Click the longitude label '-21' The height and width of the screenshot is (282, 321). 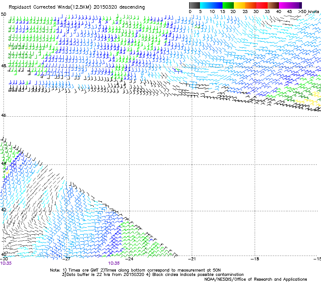coord(192,259)
